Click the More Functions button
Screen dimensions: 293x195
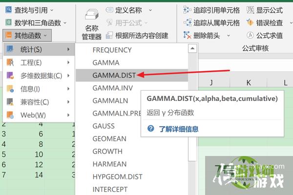tap(26, 35)
